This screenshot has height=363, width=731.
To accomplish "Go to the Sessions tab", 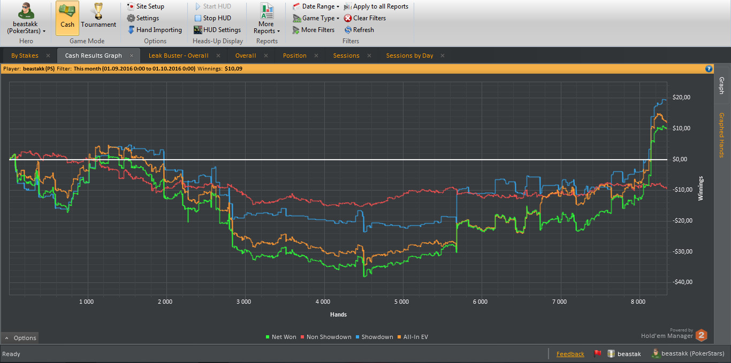I will pos(346,56).
